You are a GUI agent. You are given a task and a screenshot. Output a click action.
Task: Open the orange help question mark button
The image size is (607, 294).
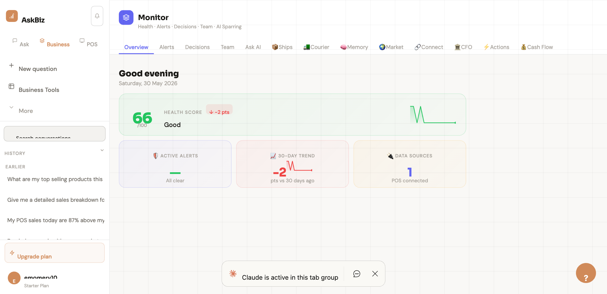point(586,273)
